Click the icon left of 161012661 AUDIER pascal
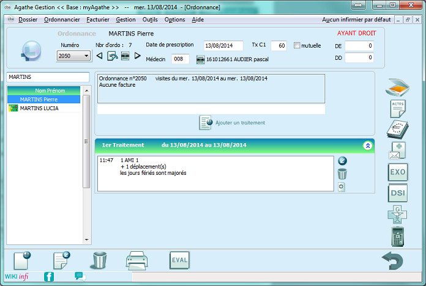 click(x=200, y=59)
